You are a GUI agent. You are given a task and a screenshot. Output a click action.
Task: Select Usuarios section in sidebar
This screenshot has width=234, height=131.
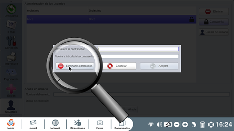[x=11, y=107]
